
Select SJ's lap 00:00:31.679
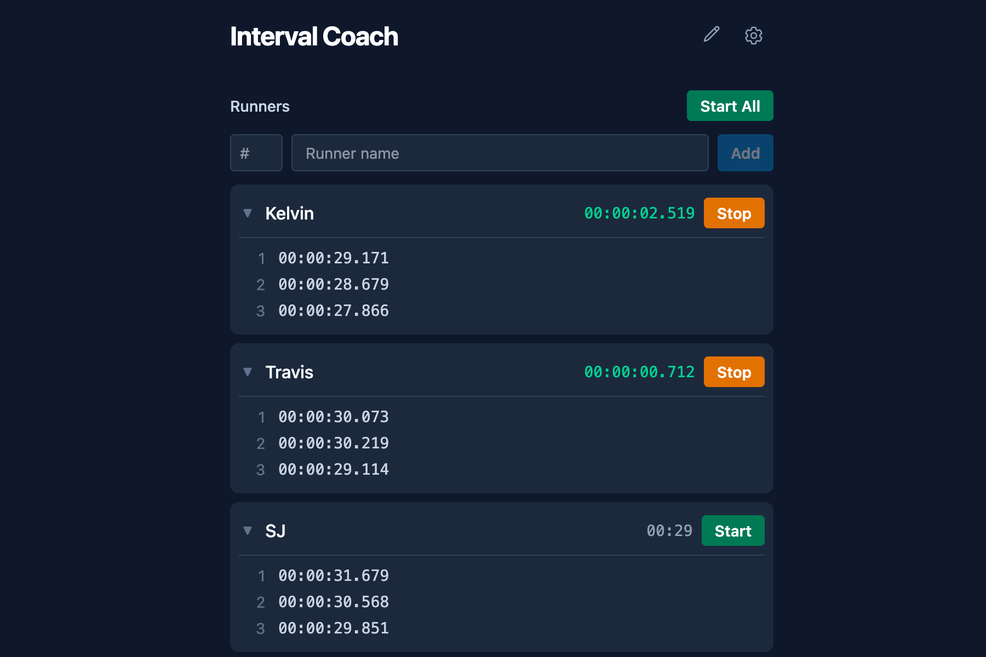click(334, 575)
